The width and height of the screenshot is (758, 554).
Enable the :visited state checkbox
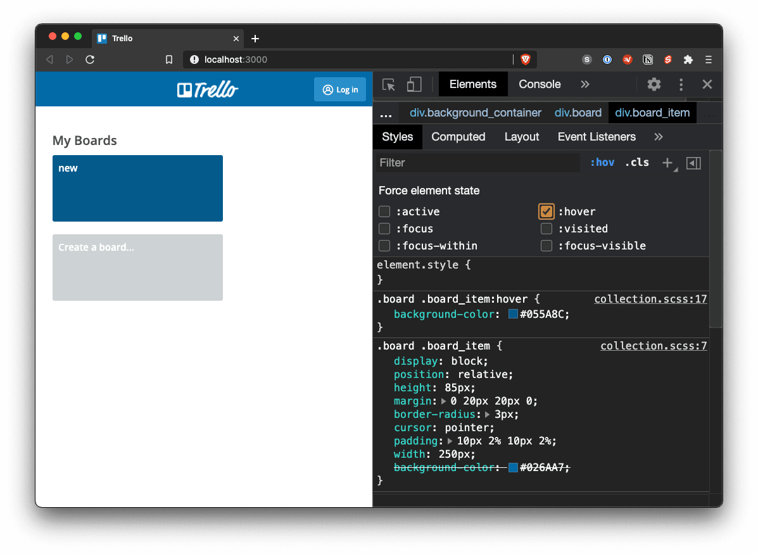pyautogui.click(x=546, y=229)
